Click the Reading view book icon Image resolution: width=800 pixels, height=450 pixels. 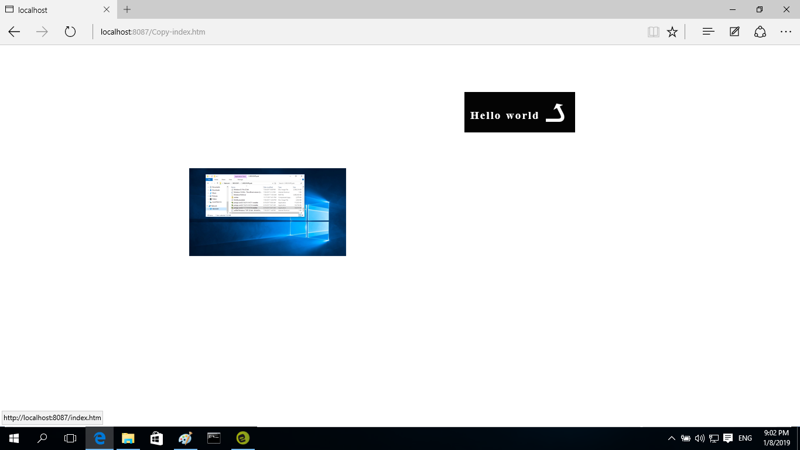coord(654,32)
